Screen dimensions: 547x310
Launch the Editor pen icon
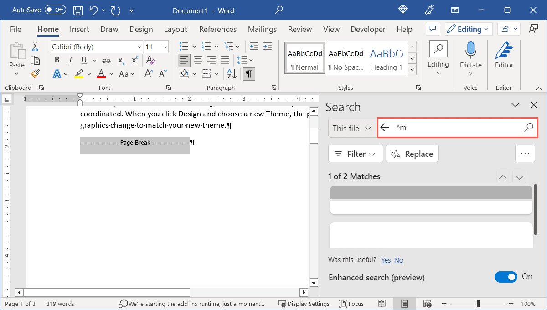(504, 50)
